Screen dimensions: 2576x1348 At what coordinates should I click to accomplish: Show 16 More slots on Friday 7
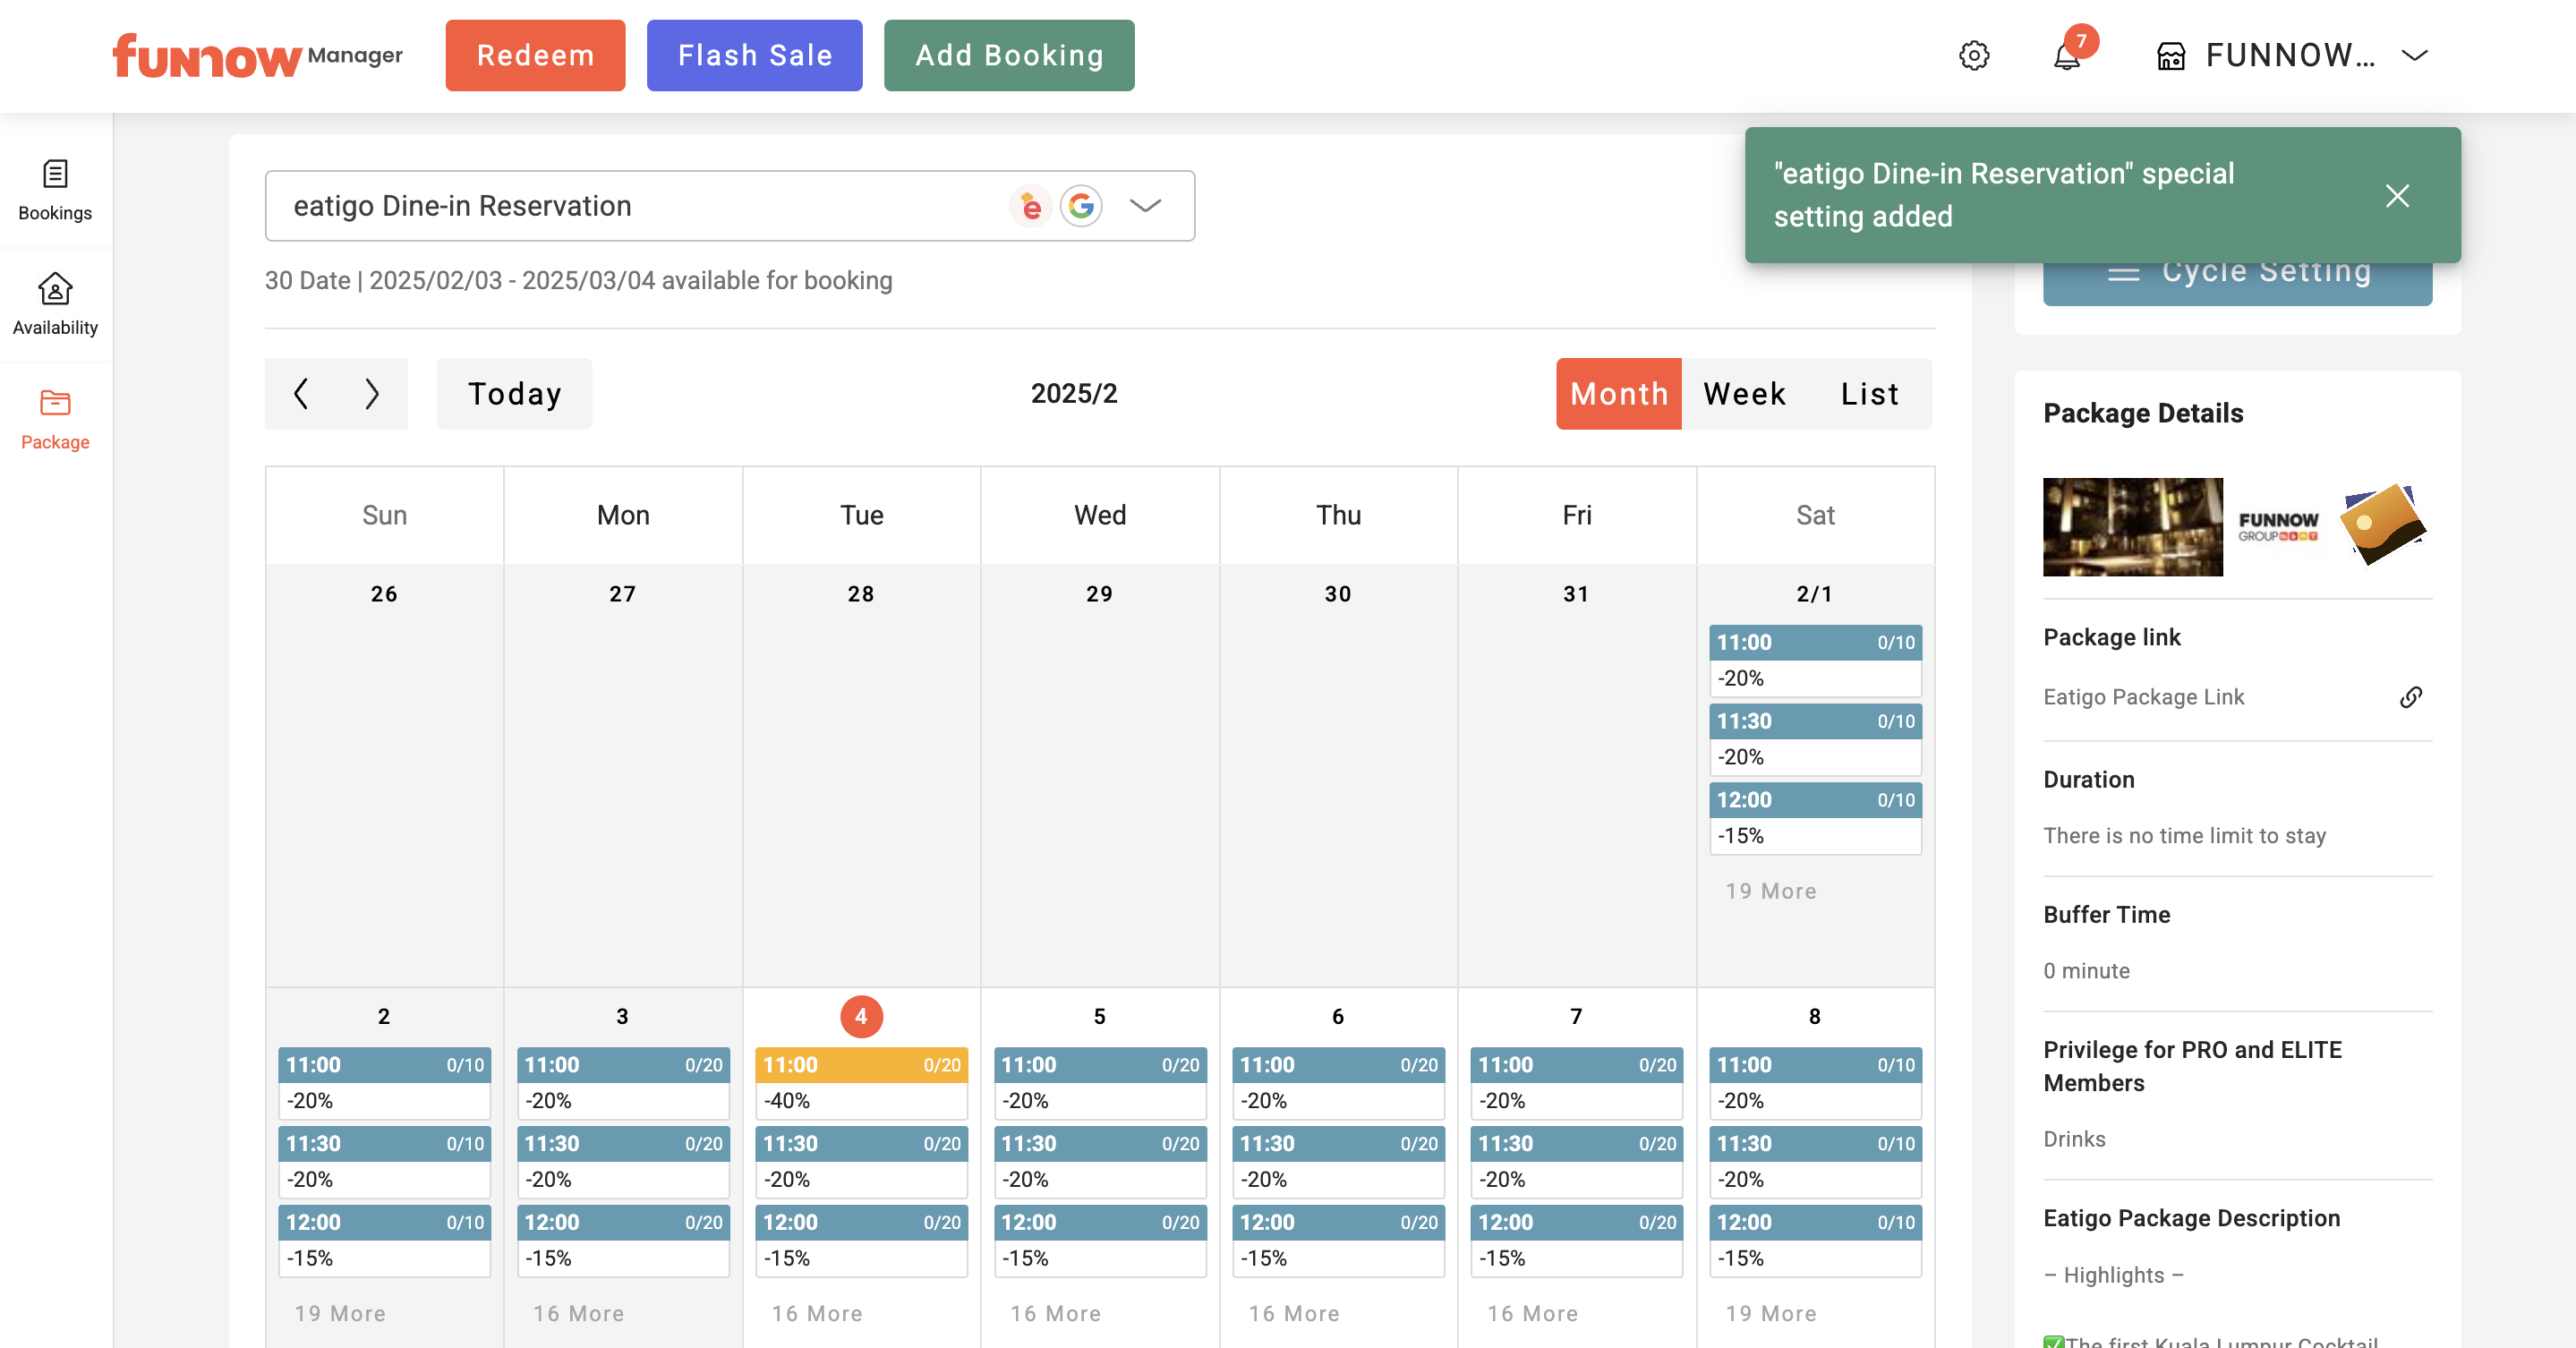(x=1532, y=1313)
